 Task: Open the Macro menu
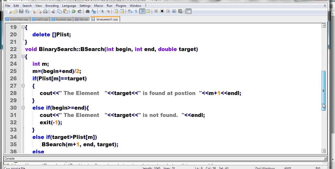pyautogui.click(x=99, y=5)
